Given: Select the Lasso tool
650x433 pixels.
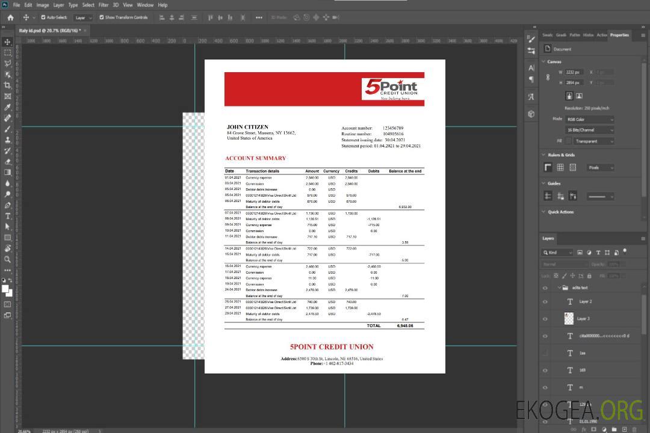Looking at the screenshot, I should click(7, 63).
